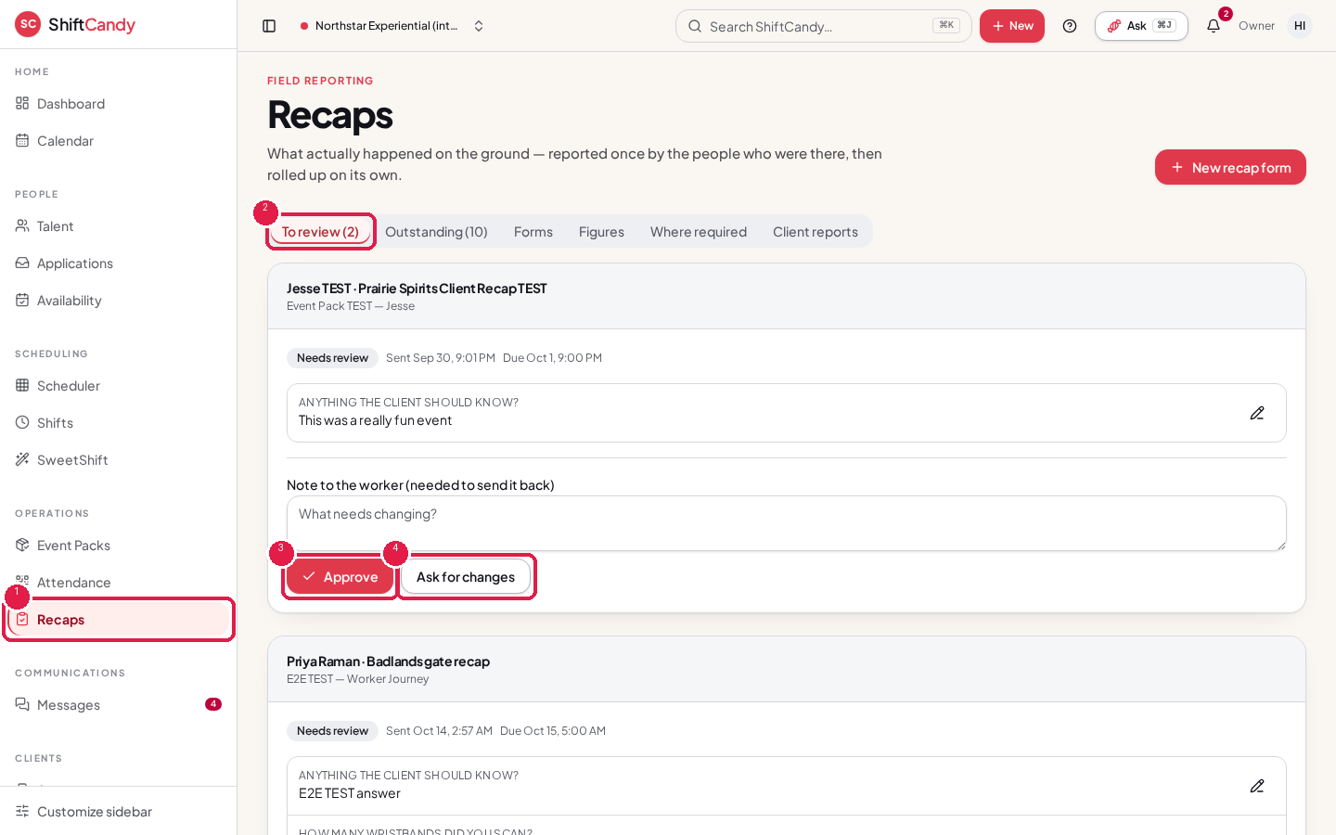The image size is (1336, 835).
Task: Open Dashboard in the sidebar
Action: tap(118, 104)
